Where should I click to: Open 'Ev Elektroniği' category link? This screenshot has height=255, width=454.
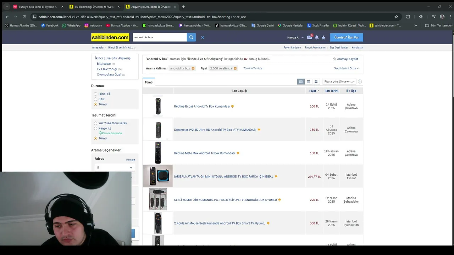coord(107,69)
